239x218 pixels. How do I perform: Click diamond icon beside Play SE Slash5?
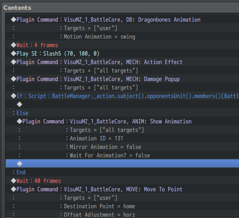pyautogui.click(x=14, y=53)
